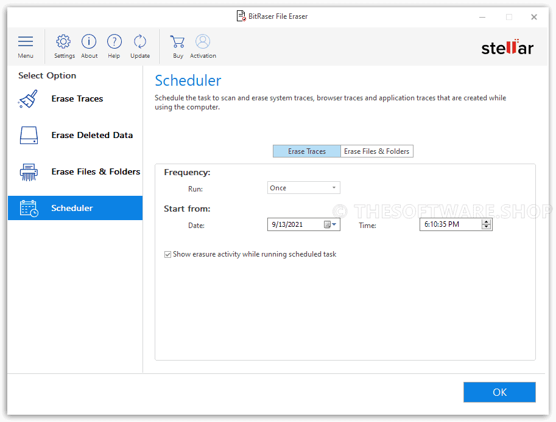Click the Erase Files & Folders shredder icon
Viewport: 556px width, 422px height.
pyautogui.click(x=29, y=172)
